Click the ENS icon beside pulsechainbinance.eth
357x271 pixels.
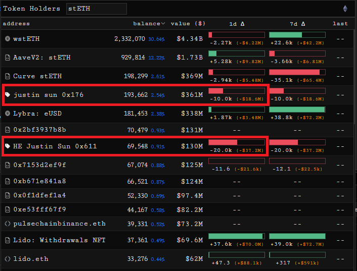7,223
